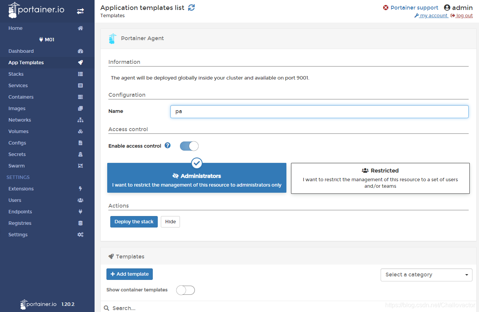The image size is (479, 312).
Task: Toggle Enable access control switch
Action: point(189,146)
